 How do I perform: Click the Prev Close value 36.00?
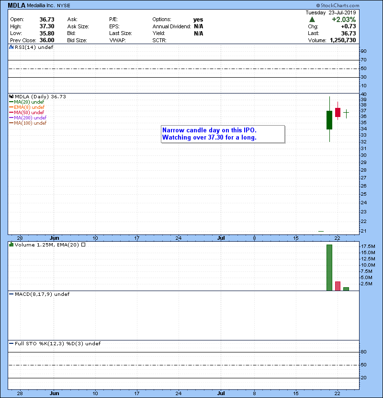click(47, 40)
